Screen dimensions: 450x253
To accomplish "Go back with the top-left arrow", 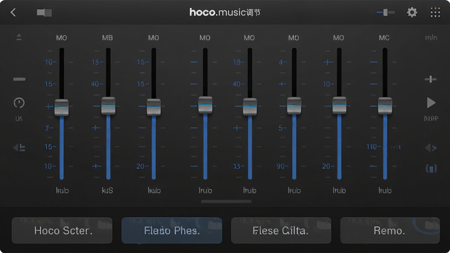I will click(x=13, y=12).
